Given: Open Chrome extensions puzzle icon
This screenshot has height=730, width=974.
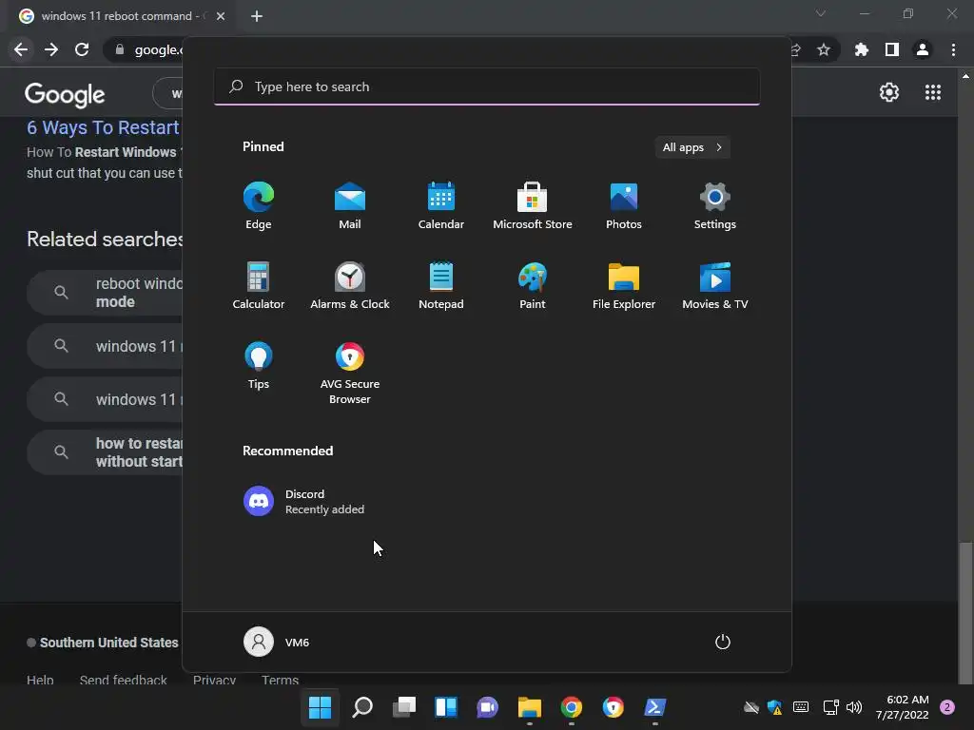Looking at the screenshot, I should 862,49.
